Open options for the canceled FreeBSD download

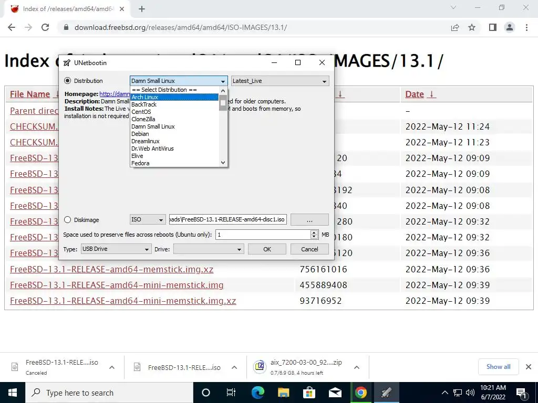click(112, 367)
